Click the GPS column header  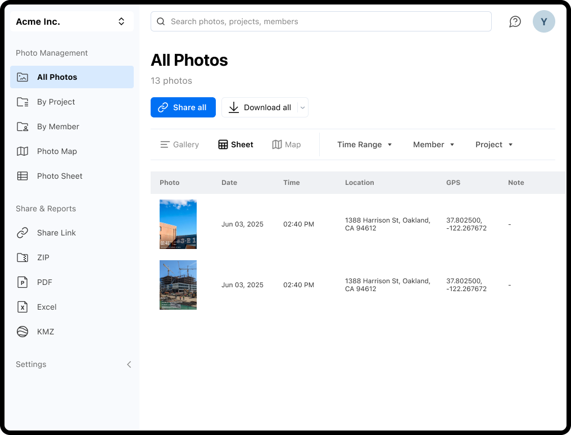454,183
